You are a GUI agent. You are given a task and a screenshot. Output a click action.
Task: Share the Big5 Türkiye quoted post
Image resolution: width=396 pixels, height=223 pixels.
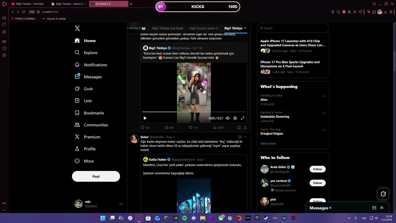point(245,128)
